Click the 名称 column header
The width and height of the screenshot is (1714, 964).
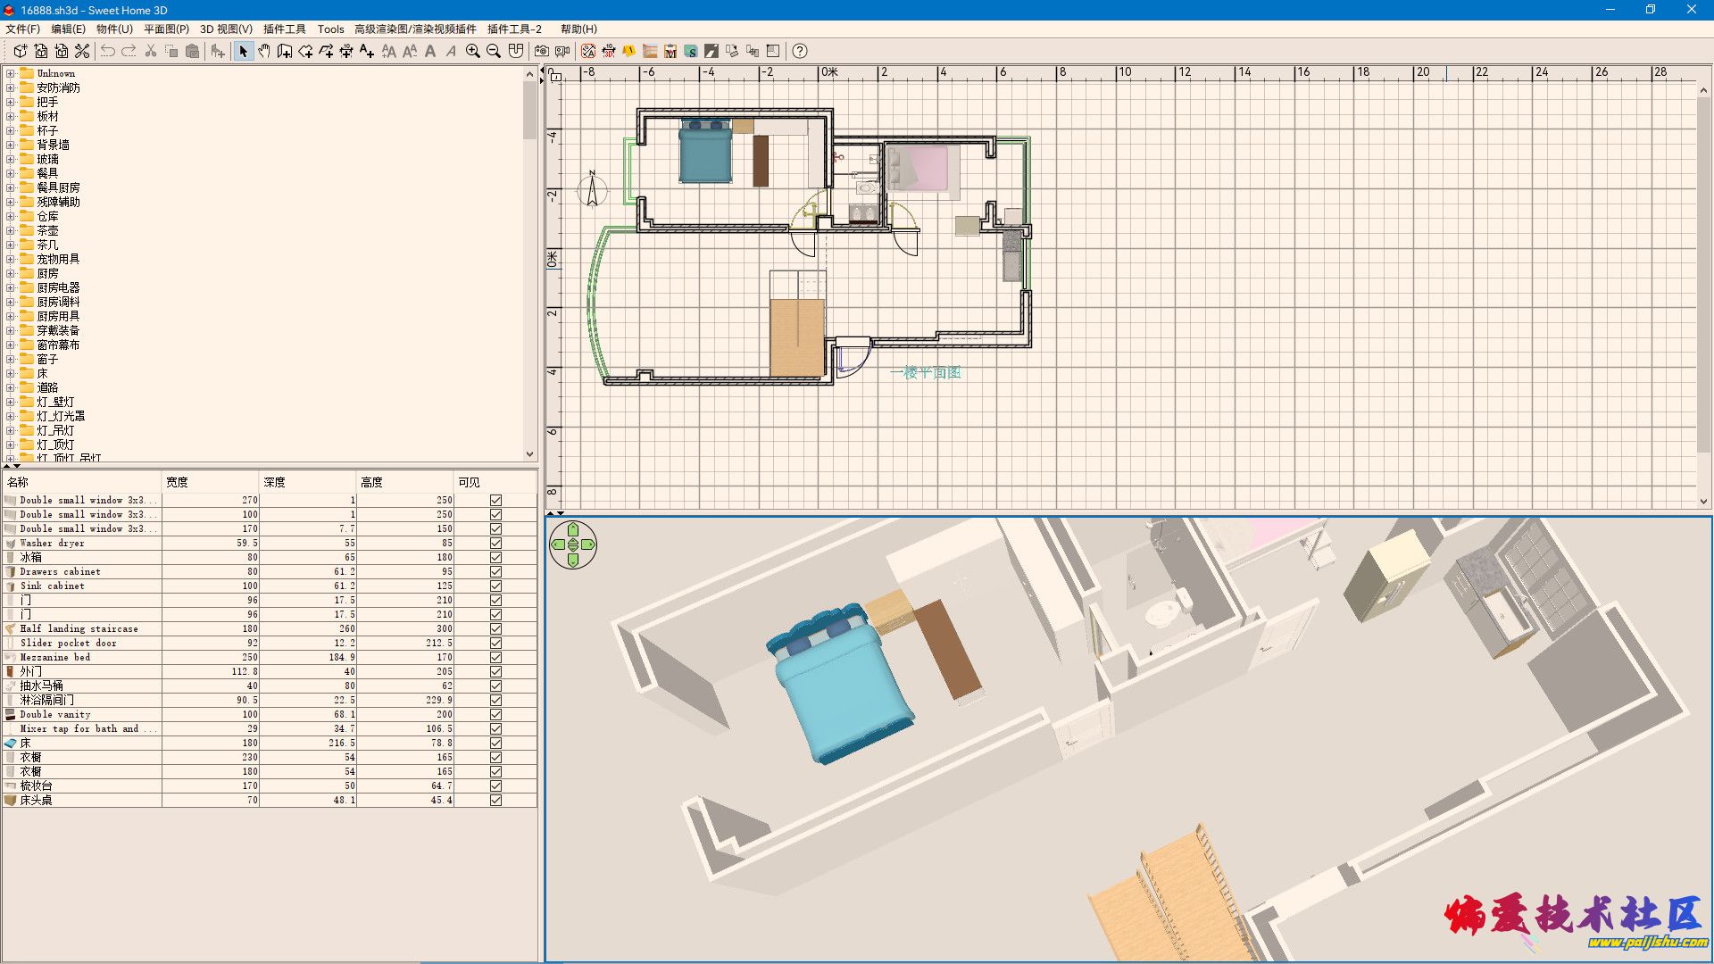(x=80, y=482)
